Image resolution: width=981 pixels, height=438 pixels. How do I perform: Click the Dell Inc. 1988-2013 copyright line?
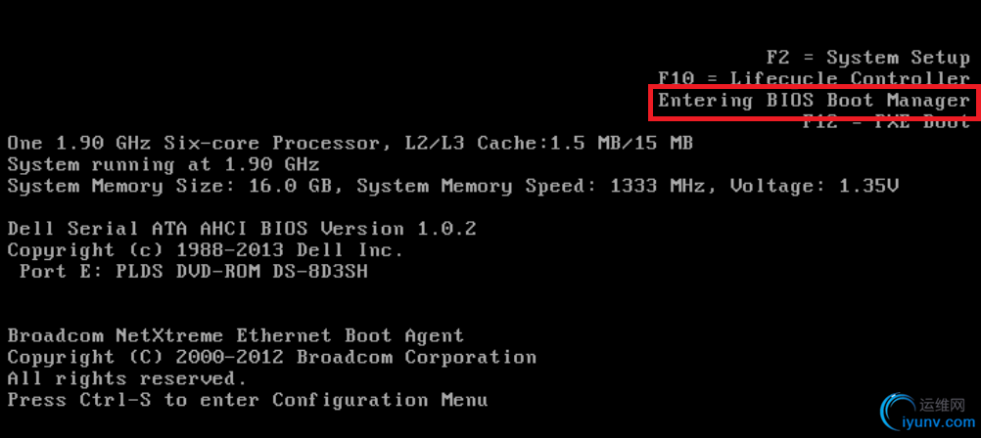pyautogui.click(x=205, y=250)
